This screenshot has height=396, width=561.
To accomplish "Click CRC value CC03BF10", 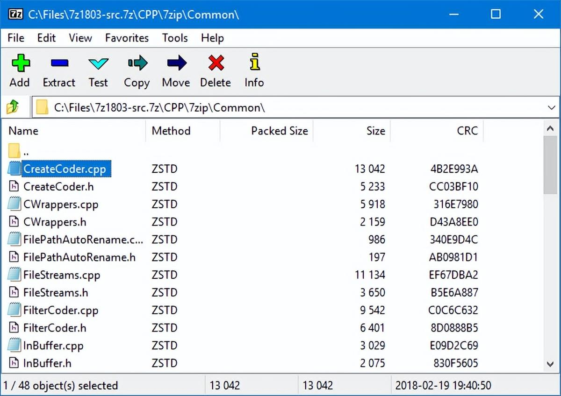I will pos(453,186).
